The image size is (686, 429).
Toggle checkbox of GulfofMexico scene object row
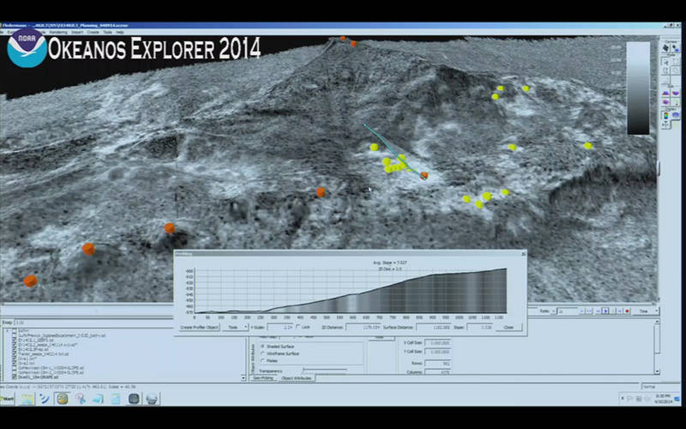[x=14, y=335]
